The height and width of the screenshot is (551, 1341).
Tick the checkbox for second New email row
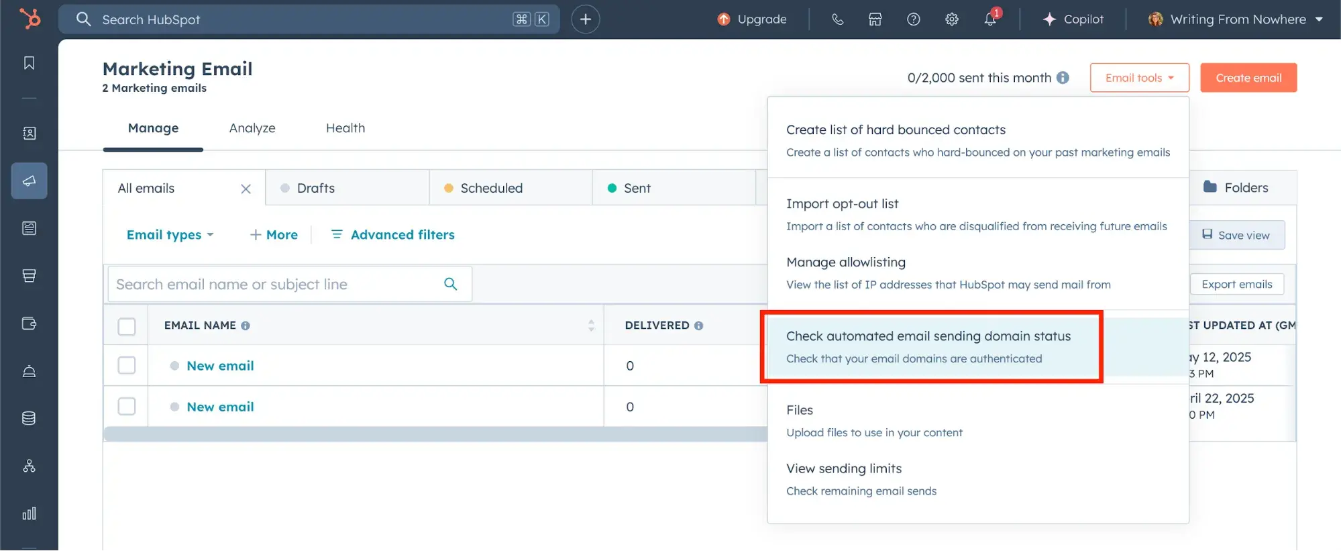coord(127,407)
